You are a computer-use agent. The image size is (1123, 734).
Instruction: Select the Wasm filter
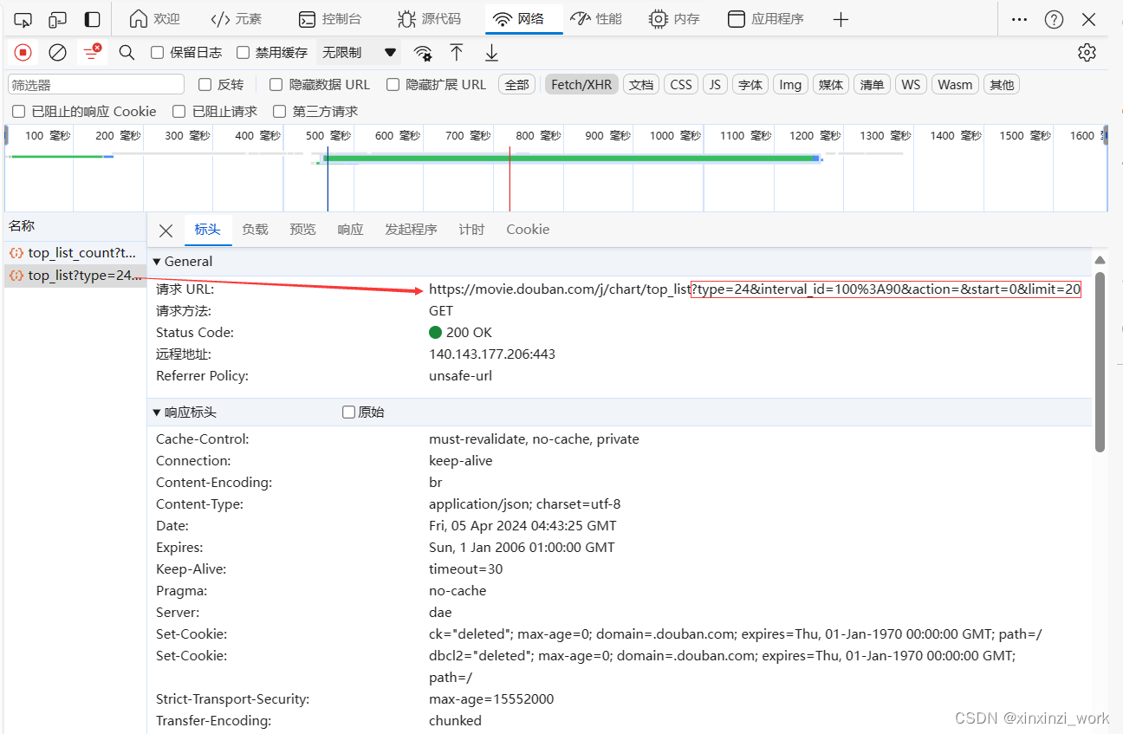955,85
